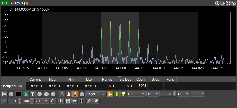Click the Max column header
The height and width of the screenshot is (108, 237).
coord(89,80)
